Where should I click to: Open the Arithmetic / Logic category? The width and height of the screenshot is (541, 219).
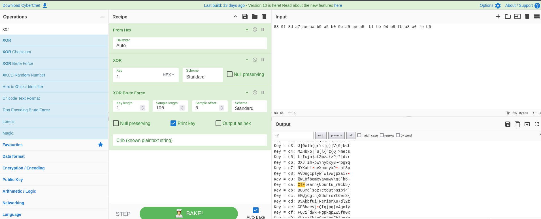(54, 191)
